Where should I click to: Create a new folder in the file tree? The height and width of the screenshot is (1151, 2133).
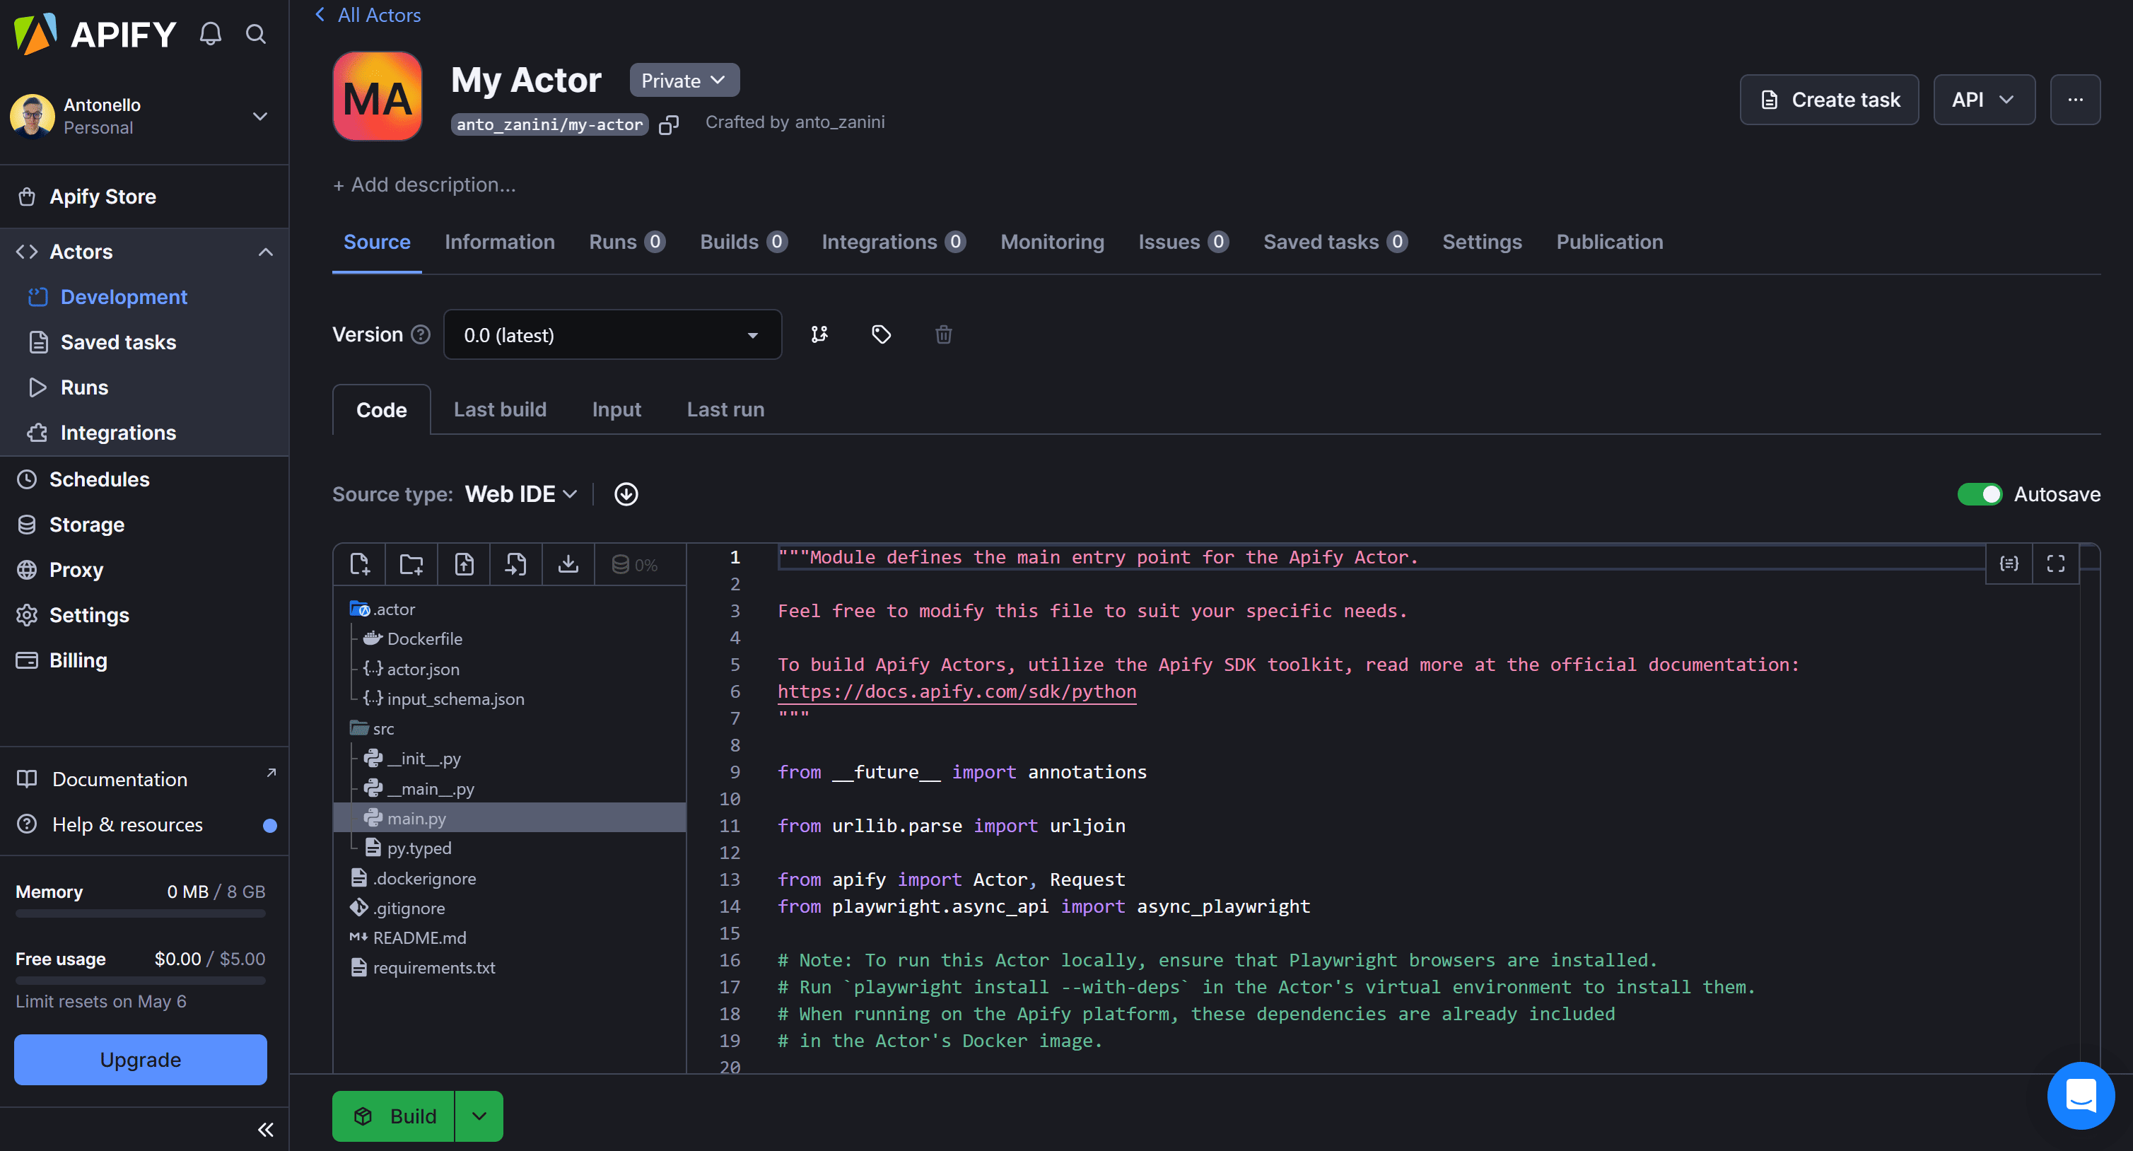click(411, 564)
